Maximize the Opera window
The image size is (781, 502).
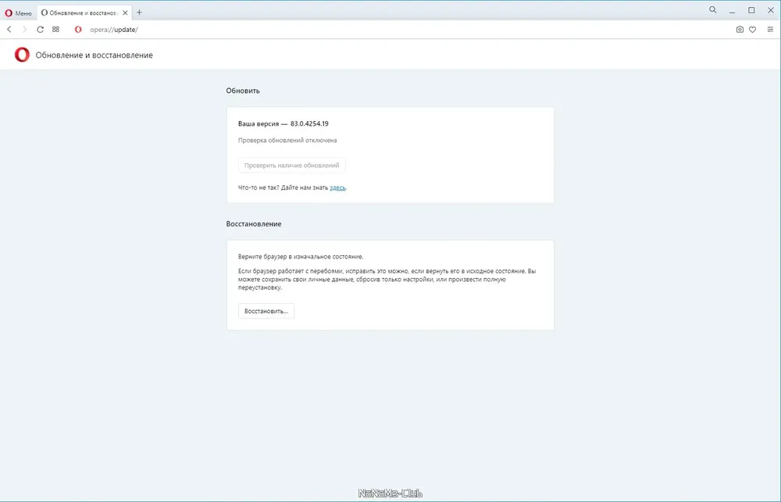point(751,10)
